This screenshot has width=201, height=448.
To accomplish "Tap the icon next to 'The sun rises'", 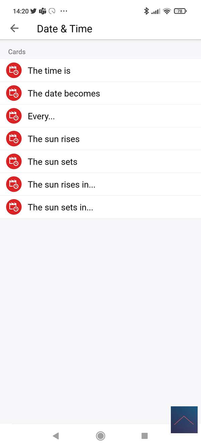I will 14,139.
